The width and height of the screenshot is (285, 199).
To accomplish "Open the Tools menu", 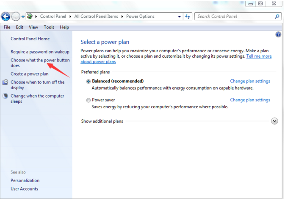I will [49, 27].
